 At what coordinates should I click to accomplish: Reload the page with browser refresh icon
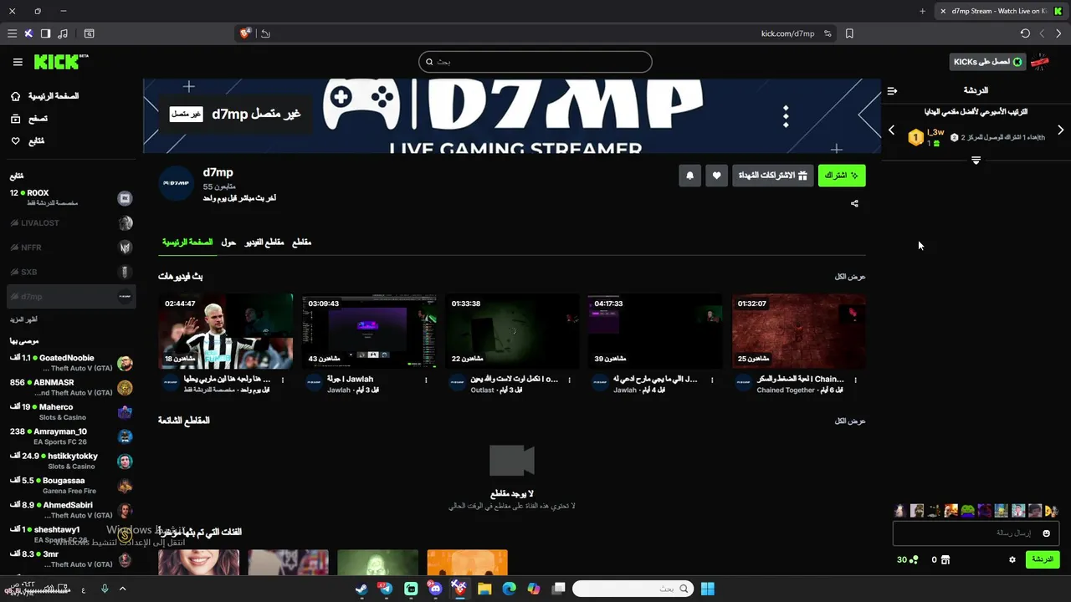point(1025,33)
